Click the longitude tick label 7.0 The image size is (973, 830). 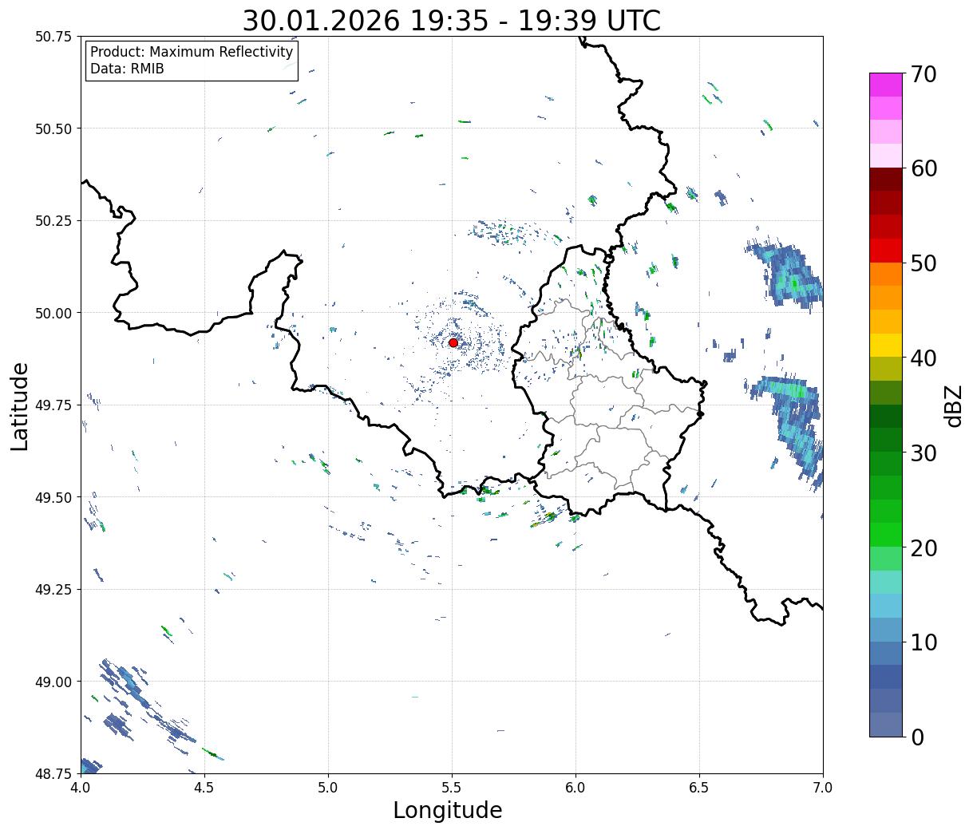pyautogui.click(x=823, y=788)
